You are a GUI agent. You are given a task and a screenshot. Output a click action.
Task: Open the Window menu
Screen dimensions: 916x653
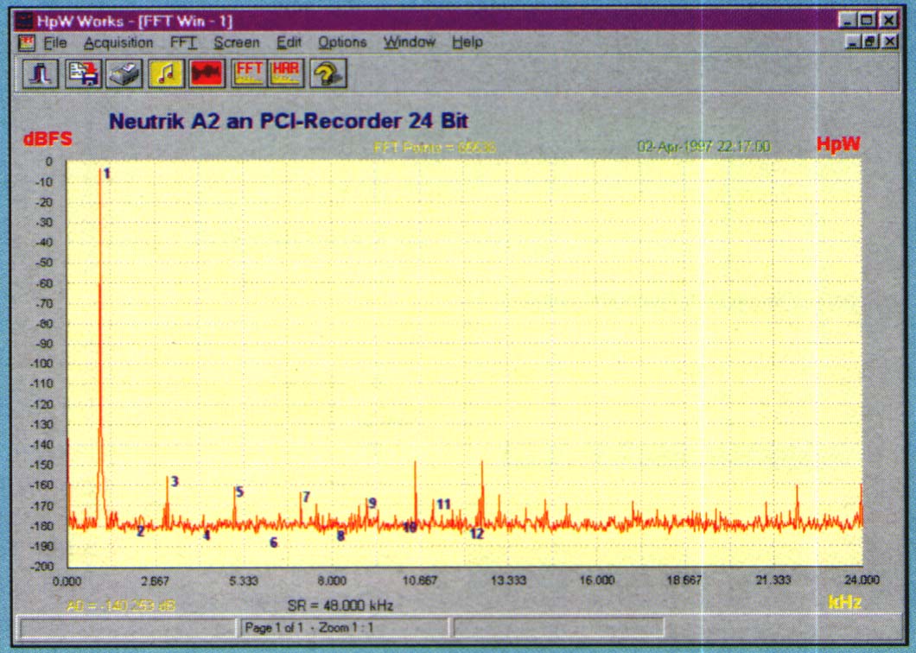point(410,42)
